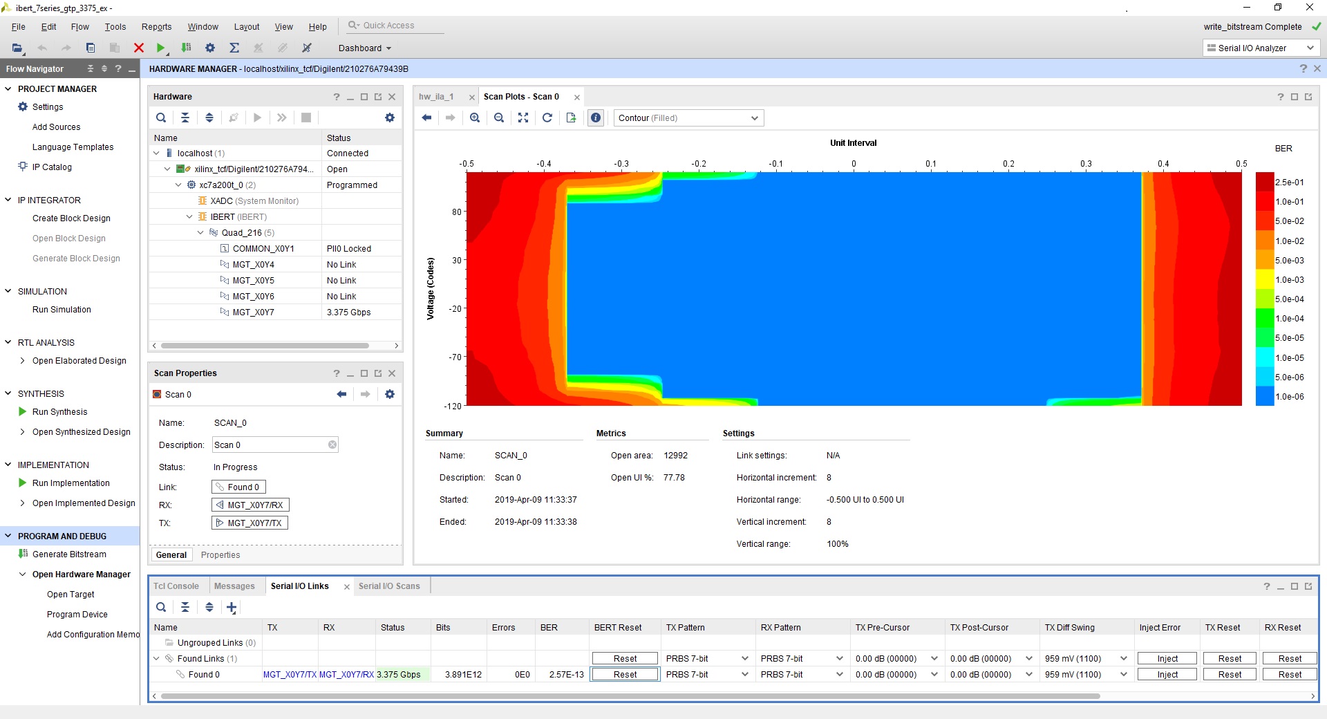Screen dimensions: 1327x719
Task: Zoom out on the scan plot
Action: coord(499,118)
